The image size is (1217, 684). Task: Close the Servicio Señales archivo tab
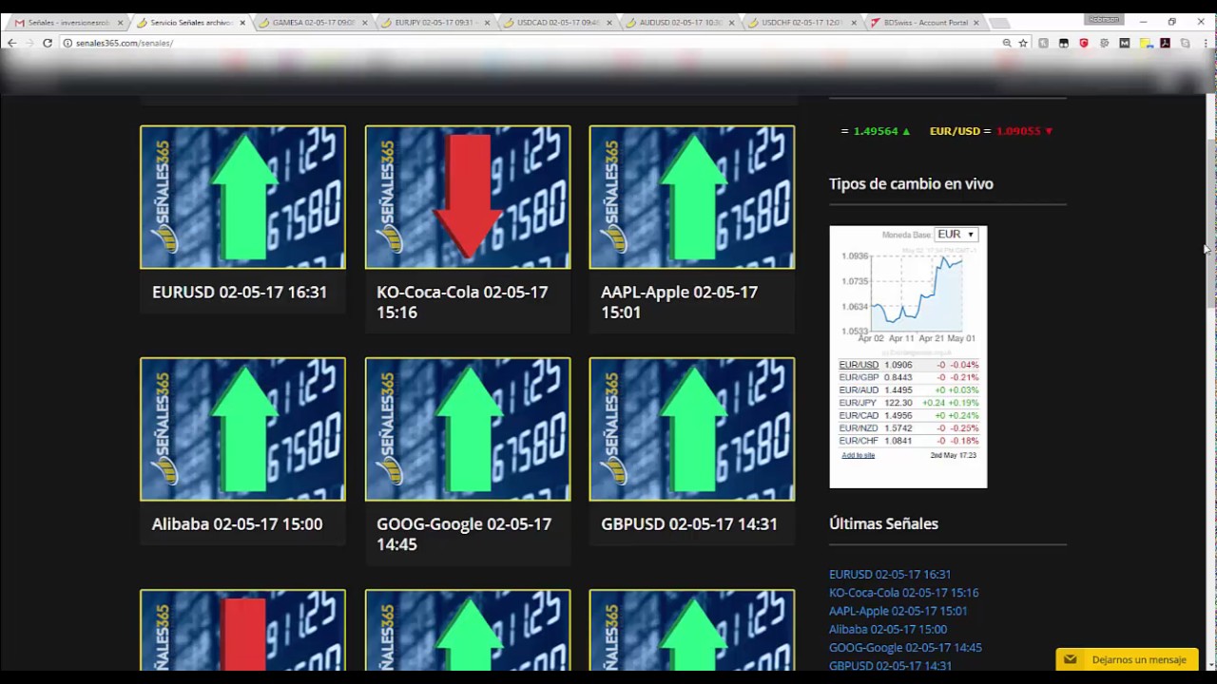click(x=242, y=22)
